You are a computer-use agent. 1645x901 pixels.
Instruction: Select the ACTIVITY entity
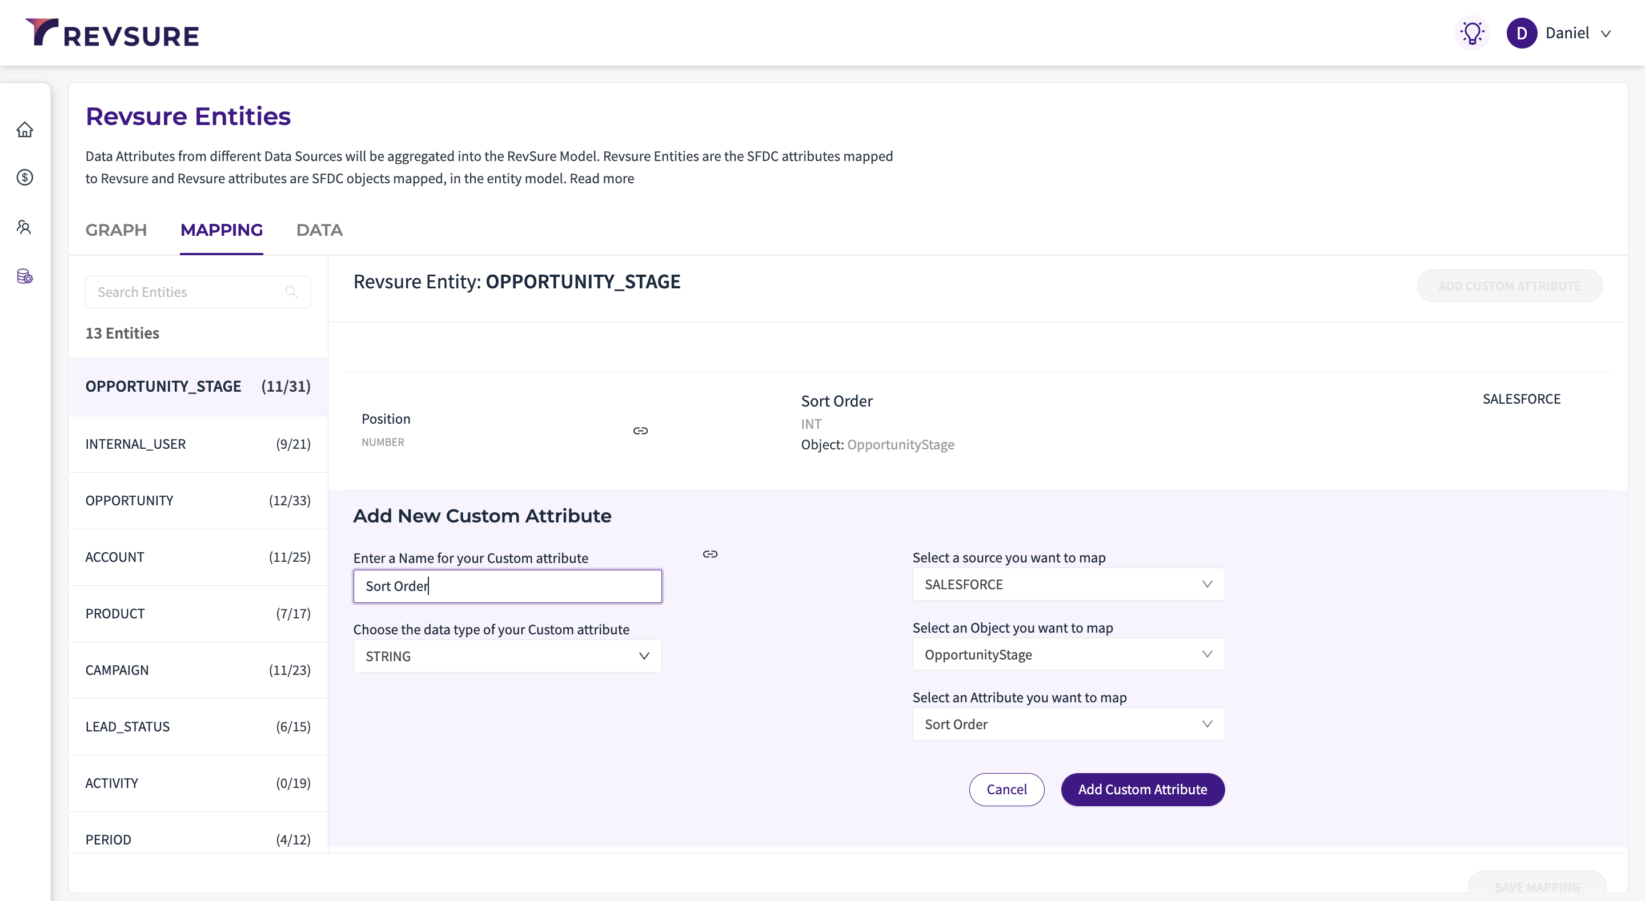pos(198,783)
